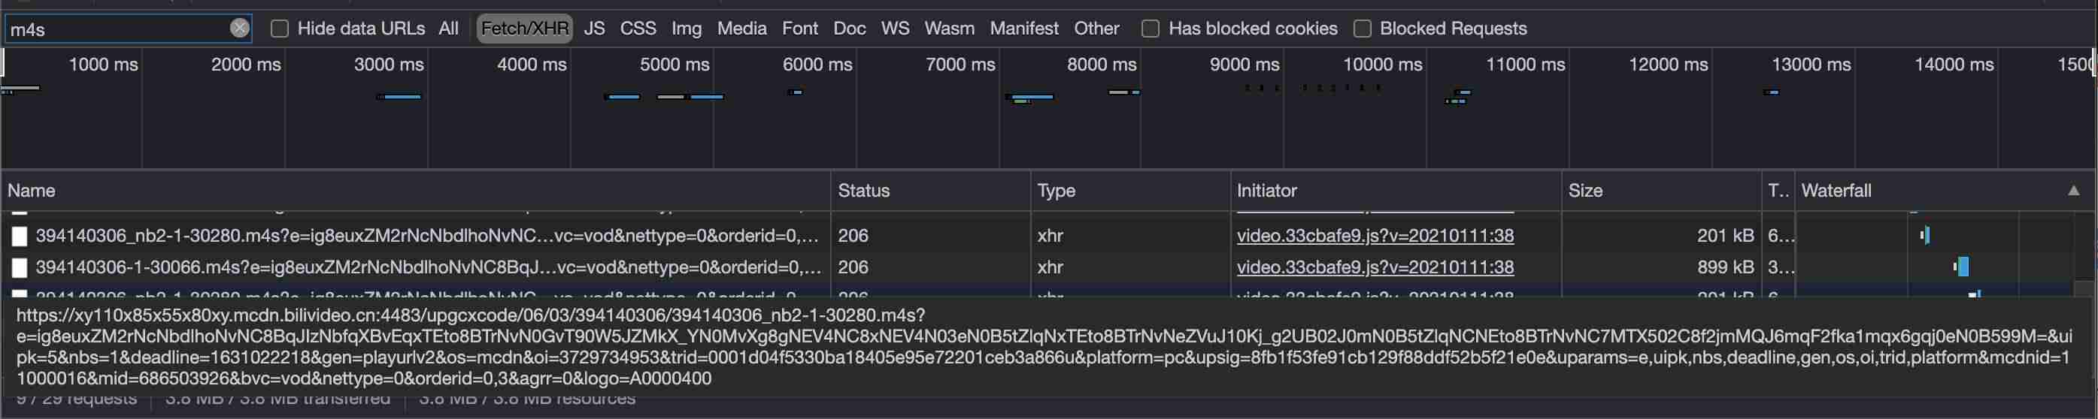Choose the WS filter
The image size is (2098, 419).
click(895, 29)
